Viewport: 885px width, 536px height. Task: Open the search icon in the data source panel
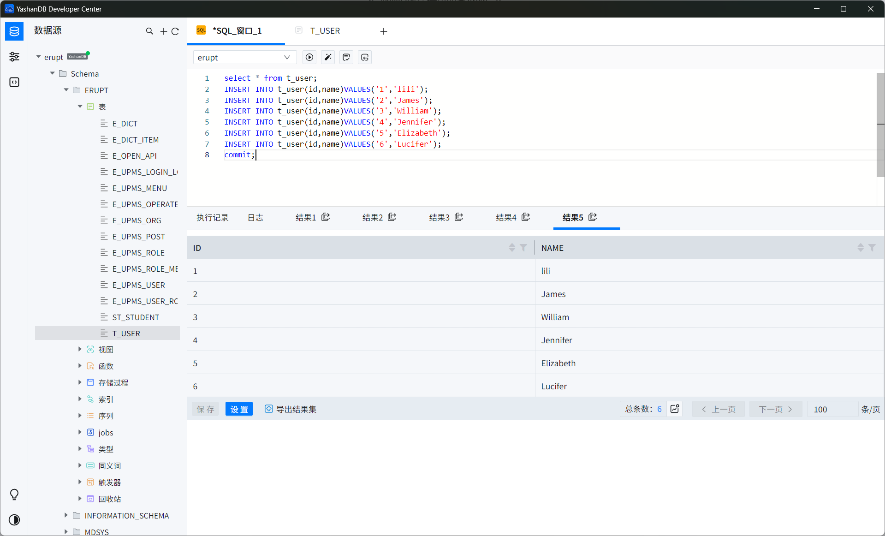(x=149, y=31)
